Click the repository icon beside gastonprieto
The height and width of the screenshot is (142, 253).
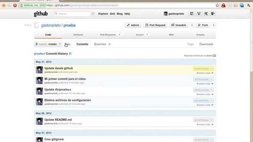[36, 25]
